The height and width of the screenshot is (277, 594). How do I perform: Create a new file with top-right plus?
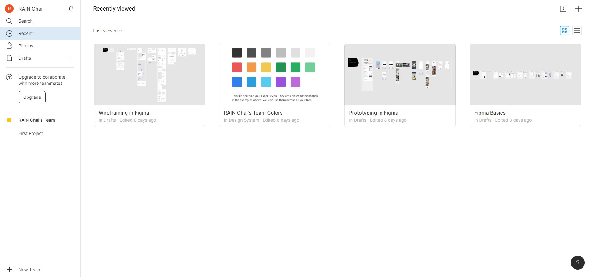click(x=579, y=9)
